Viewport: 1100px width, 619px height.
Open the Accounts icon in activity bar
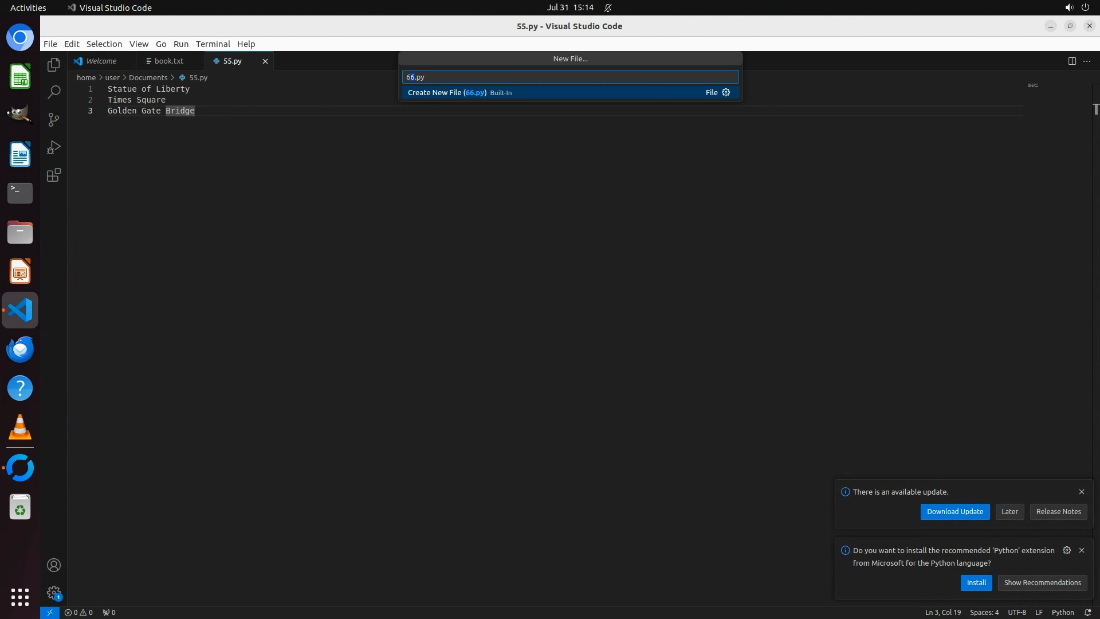point(54,565)
